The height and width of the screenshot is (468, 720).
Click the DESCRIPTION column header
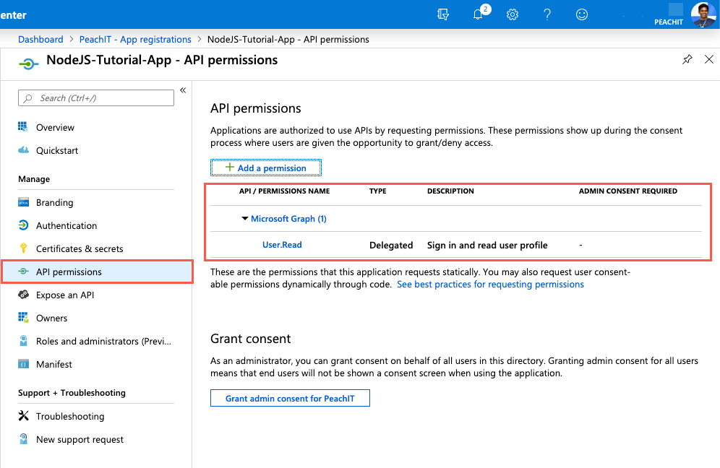pos(450,191)
